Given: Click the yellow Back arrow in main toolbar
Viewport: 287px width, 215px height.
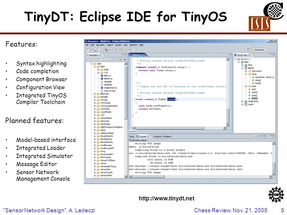Looking at the screenshot, I should point(127,50).
